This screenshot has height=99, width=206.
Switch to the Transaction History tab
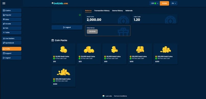pyautogui.click(x=102, y=11)
